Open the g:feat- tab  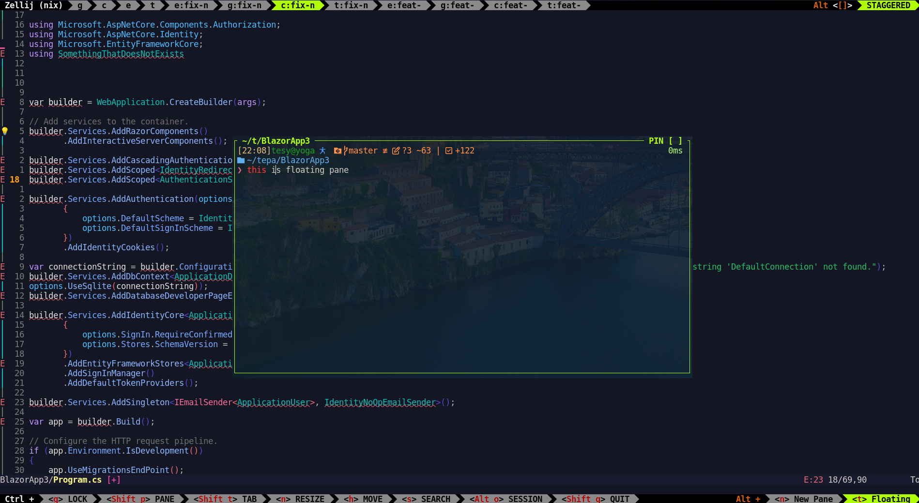[458, 5]
